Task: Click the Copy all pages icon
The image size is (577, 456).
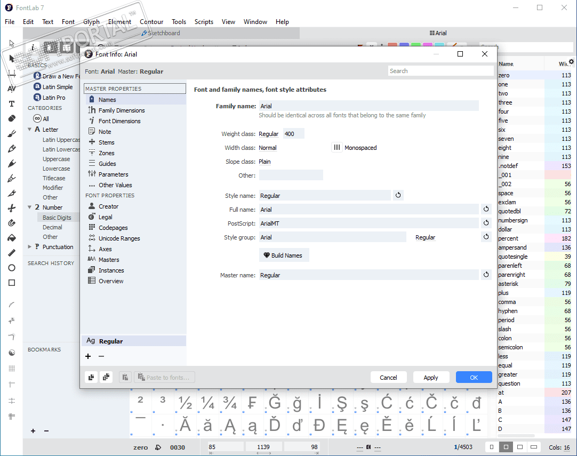Action: (106, 377)
